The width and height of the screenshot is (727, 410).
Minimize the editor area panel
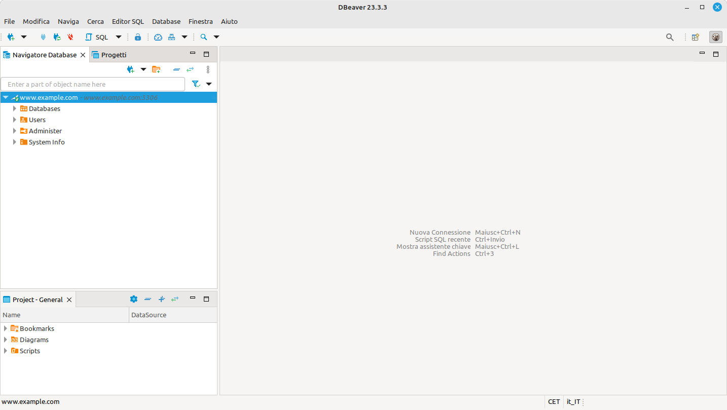pos(702,53)
